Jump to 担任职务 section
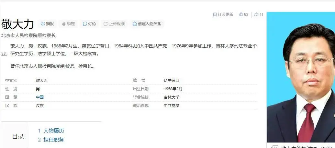The image size is (335, 148). click(x=54, y=140)
